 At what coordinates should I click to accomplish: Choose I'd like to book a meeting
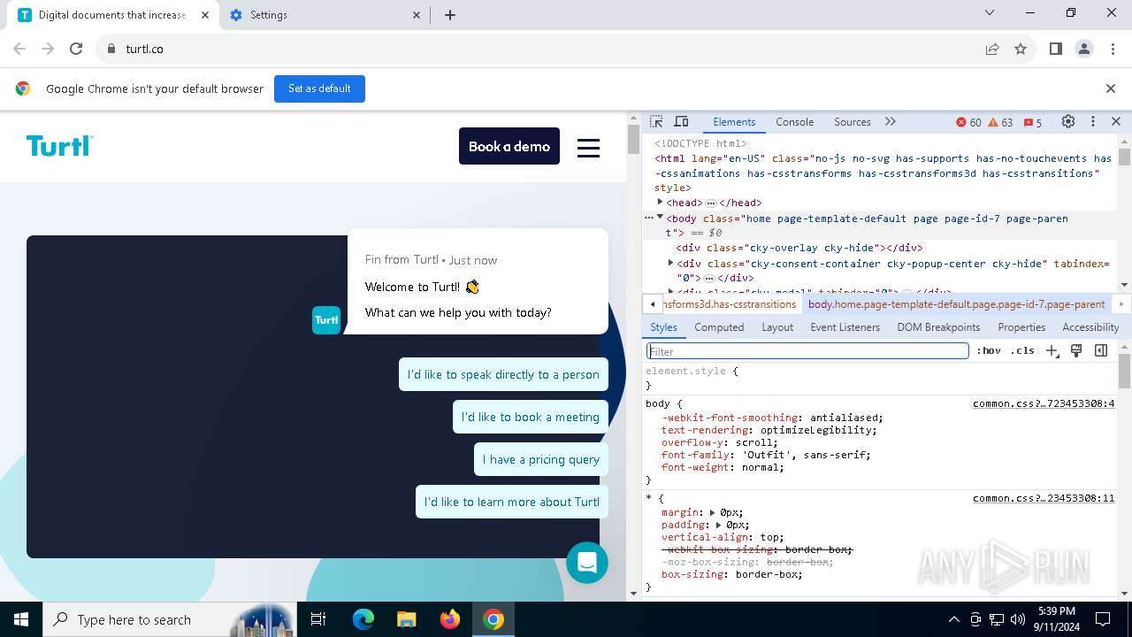[531, 417]
